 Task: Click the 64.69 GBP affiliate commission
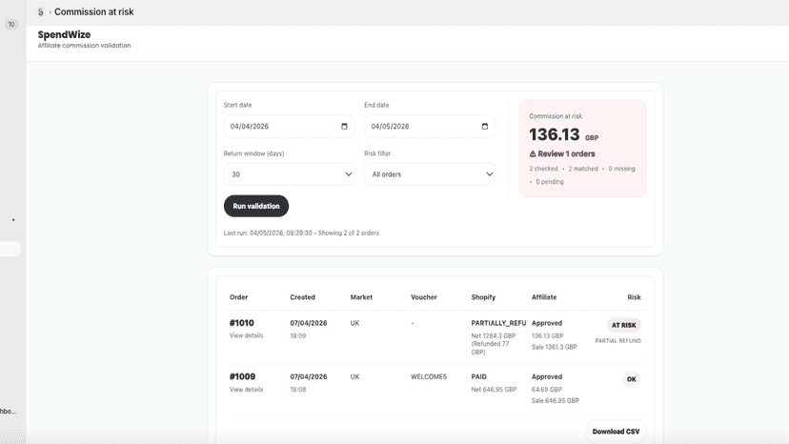point(546,390)
